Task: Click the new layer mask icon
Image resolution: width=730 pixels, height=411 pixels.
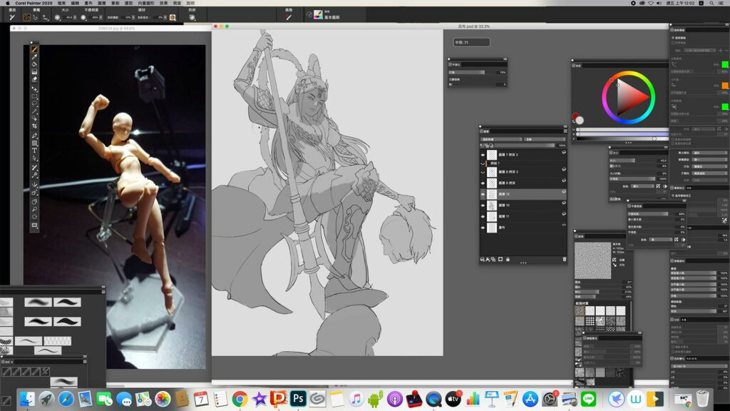Action: click(x=500, y=260)
